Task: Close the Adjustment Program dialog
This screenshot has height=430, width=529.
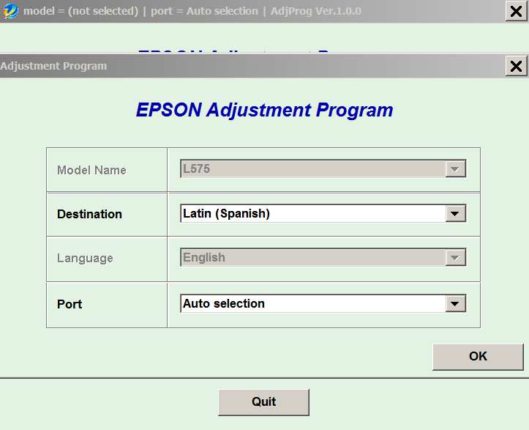Action: [x=516, y=66]
